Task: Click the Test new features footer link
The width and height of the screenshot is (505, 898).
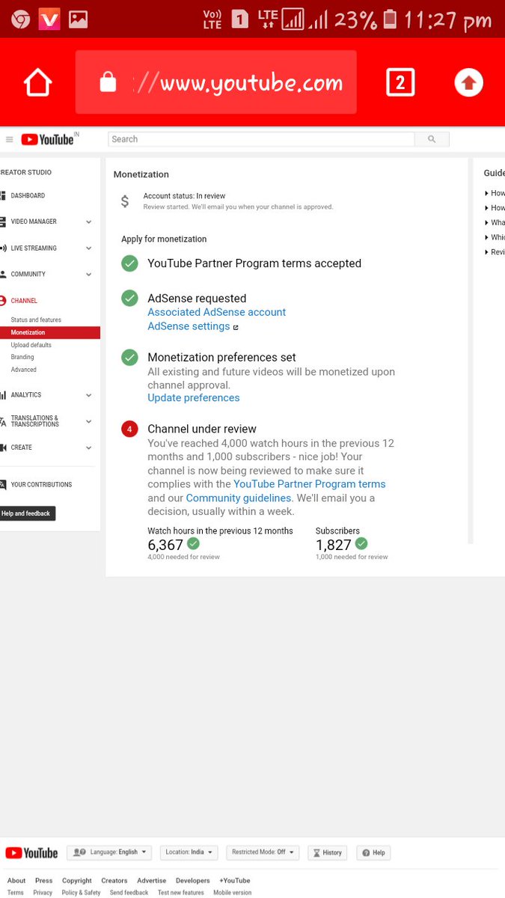Action: point(180,893)
